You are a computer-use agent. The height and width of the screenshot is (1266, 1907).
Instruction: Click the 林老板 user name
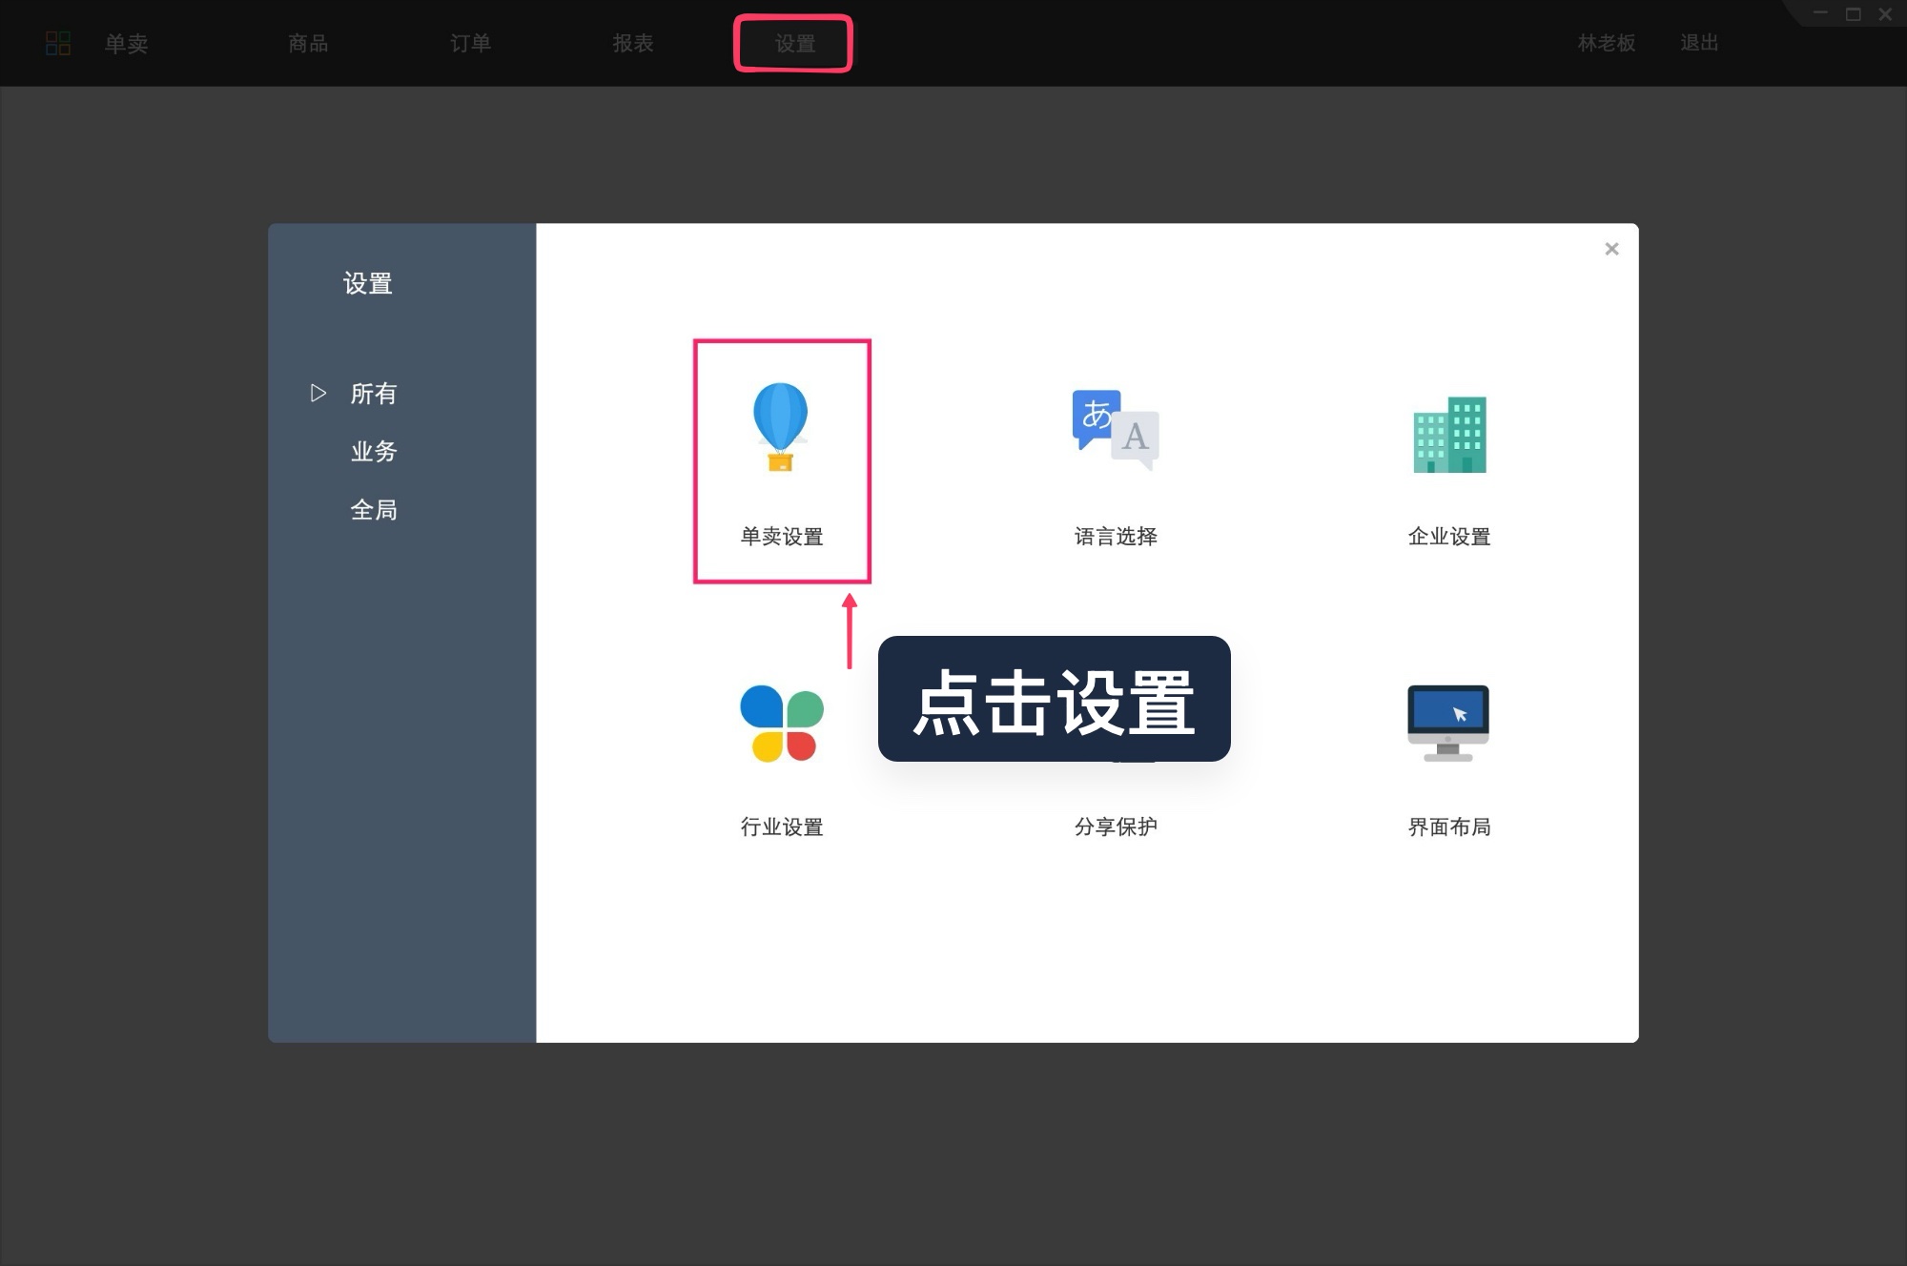click(1605, 44)
